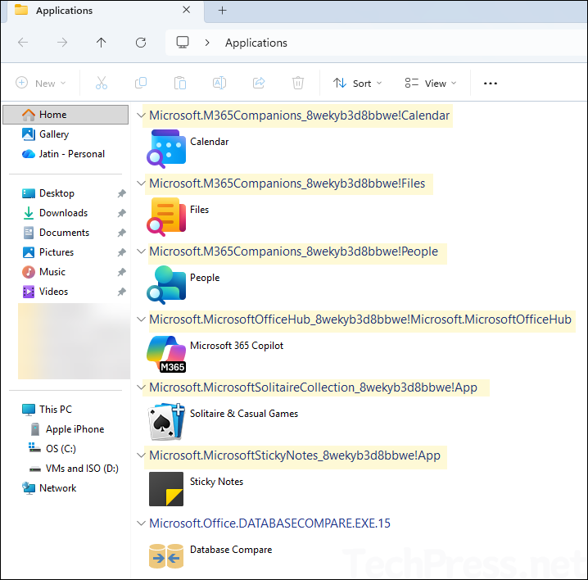Screen dimensions: 588x580
Task: Go back with the left arrow
Action: (x=23, y=43)
